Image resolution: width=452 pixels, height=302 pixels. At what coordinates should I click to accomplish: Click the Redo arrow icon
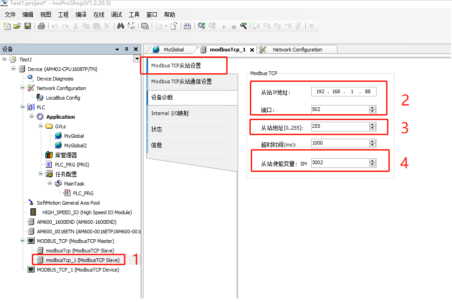(65, 26)
